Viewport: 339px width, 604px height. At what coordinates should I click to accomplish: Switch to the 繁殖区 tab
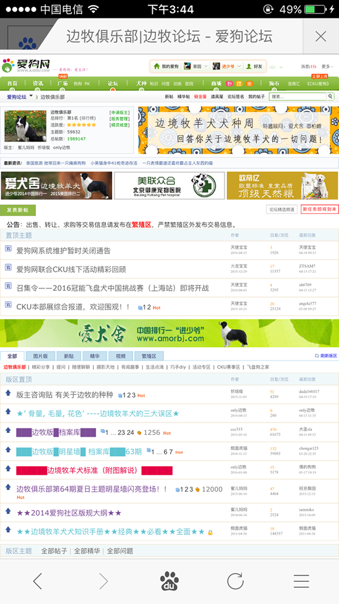click(149, 356)
